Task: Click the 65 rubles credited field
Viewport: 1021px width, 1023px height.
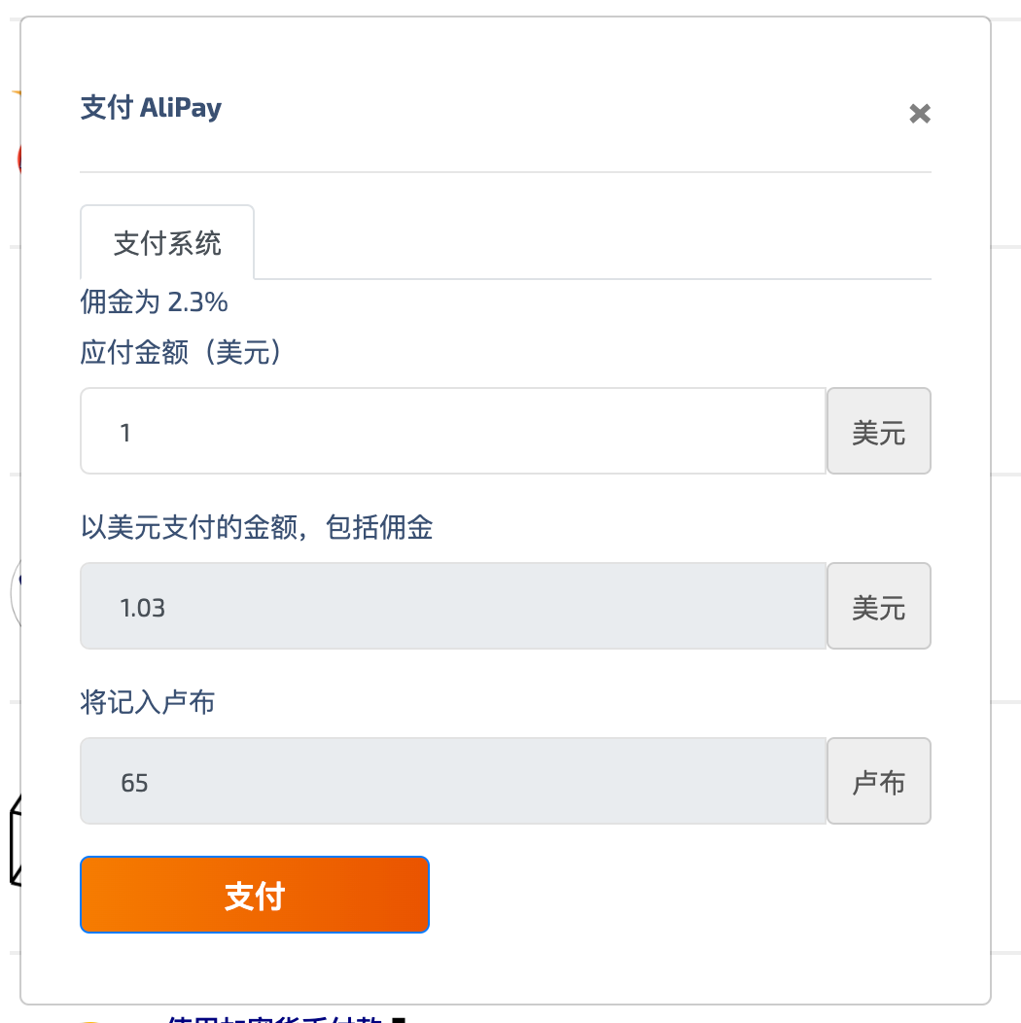Action: click(453, 782)
